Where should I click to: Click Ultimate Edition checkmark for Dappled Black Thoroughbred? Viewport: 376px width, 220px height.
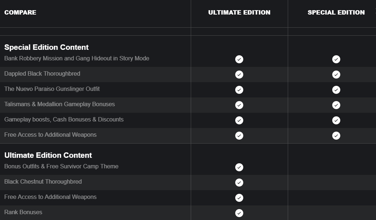pyautogui.click(x=239, y=75)
